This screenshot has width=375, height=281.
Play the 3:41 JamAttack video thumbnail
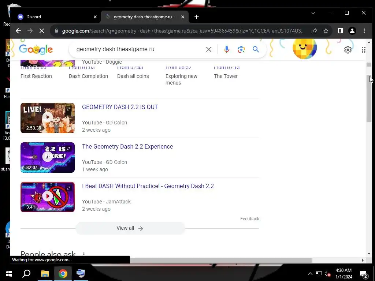(x=48, y=197)
